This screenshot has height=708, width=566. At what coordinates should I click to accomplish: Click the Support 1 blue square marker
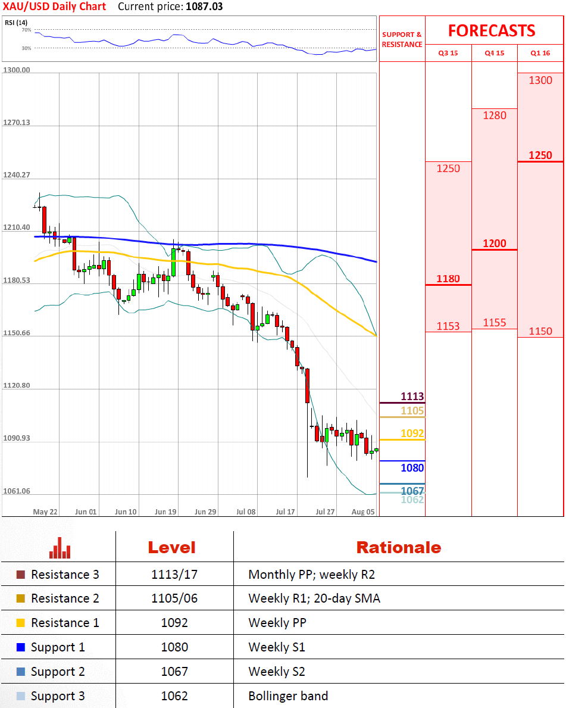click(21, 647)
